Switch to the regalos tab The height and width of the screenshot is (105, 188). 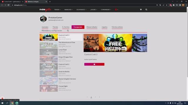point(105,27)
